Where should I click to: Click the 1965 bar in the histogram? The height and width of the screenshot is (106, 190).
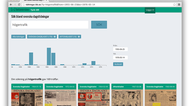coord(53,59)
